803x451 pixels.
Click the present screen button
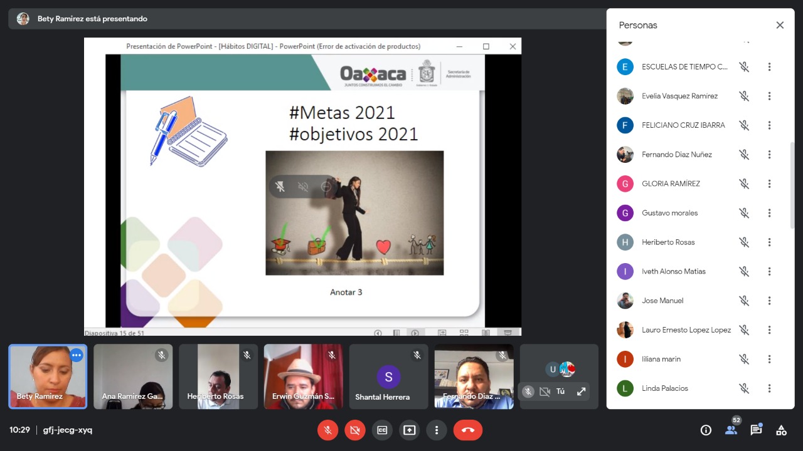tap(409, 430)
